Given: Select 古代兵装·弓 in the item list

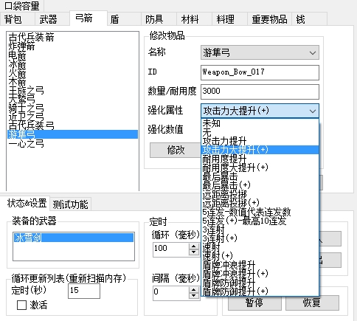Looking at the screenshot, I should point(72,125).
